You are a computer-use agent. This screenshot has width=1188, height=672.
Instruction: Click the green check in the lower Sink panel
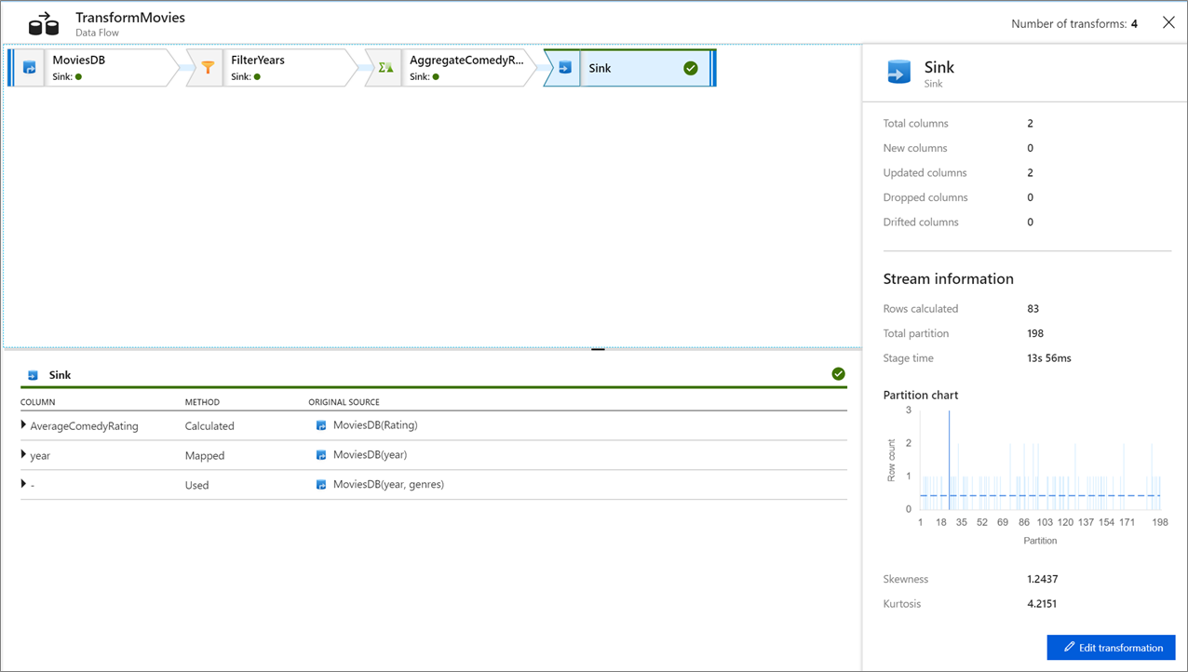(x=838, y=373)
